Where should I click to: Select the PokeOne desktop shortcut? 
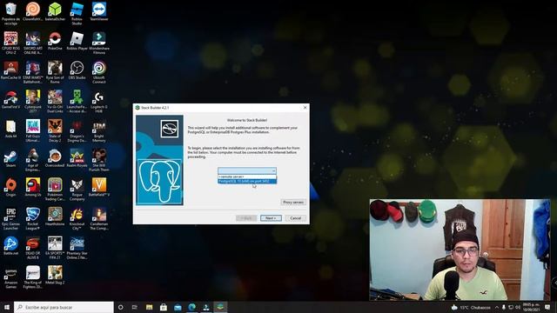pos(55,41)
